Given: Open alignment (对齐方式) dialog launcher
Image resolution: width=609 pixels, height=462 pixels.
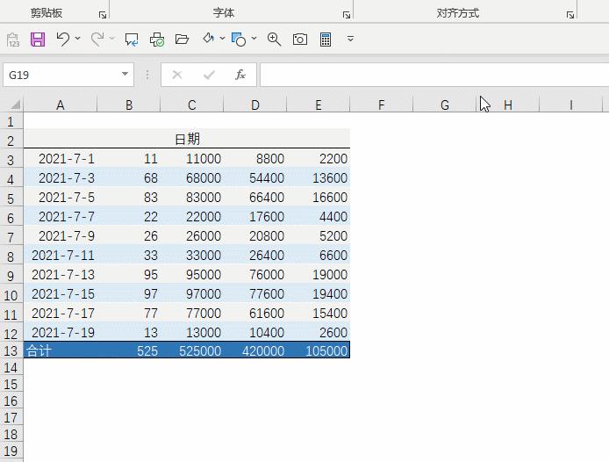Looking at the screenshot, I should click(570, 15).
